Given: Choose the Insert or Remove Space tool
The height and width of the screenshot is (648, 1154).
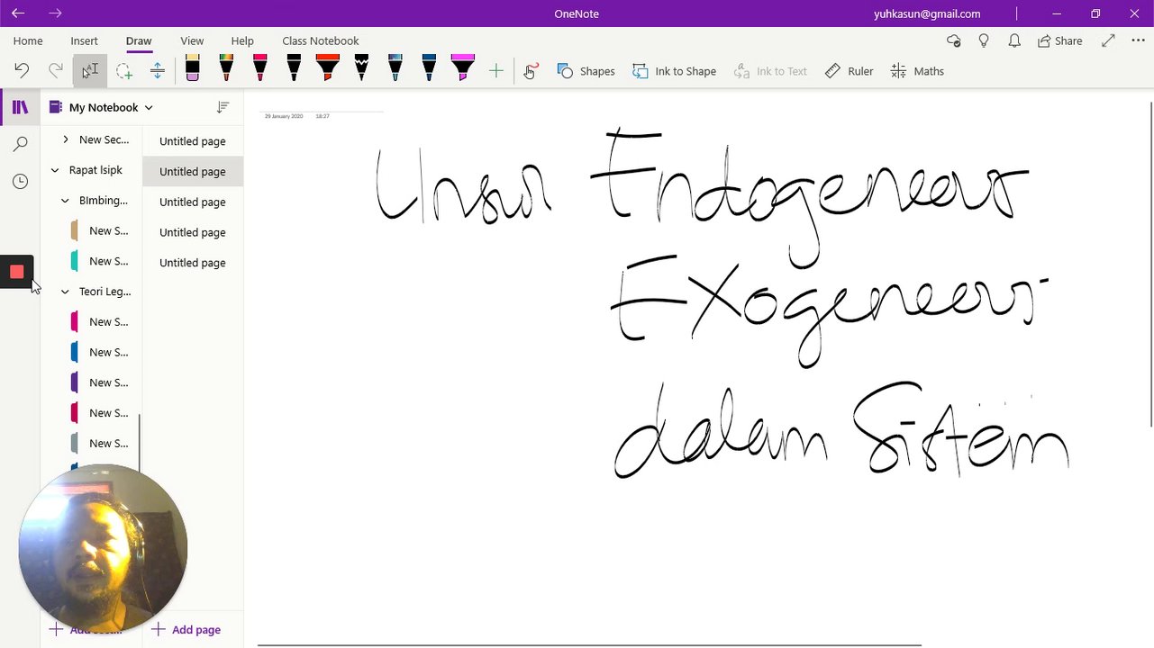Looking at the screenshot, I should tap(158, 71).
